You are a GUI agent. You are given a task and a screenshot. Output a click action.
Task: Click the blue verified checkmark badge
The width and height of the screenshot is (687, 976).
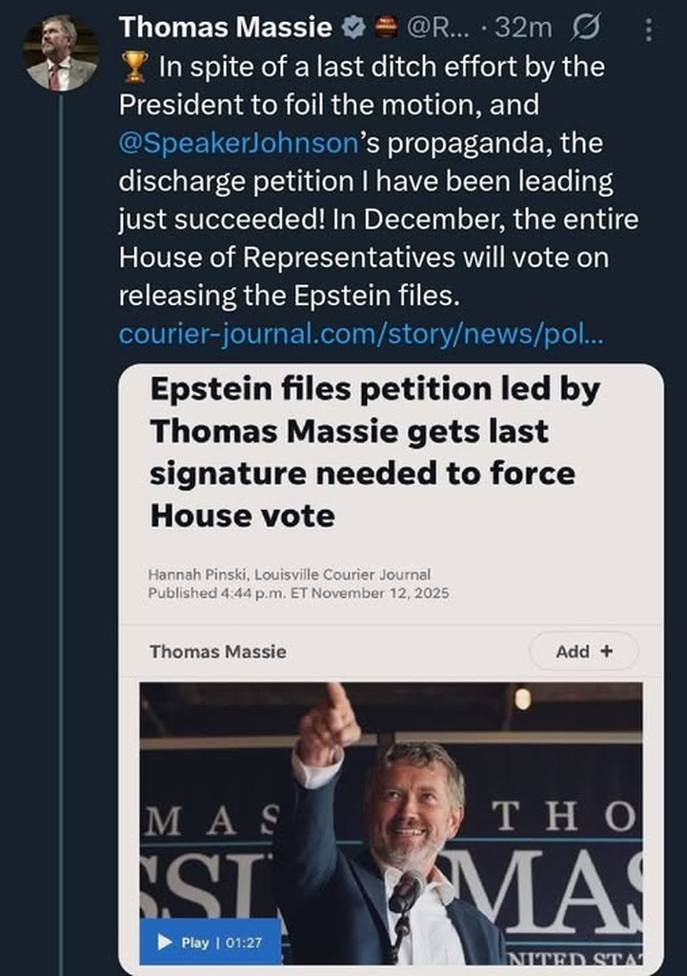tap(353, 29)
